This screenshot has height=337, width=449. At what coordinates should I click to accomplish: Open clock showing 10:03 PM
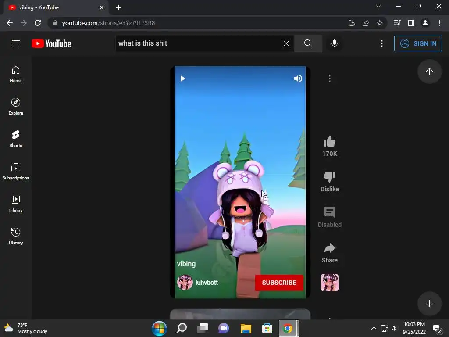pos(414,328)
